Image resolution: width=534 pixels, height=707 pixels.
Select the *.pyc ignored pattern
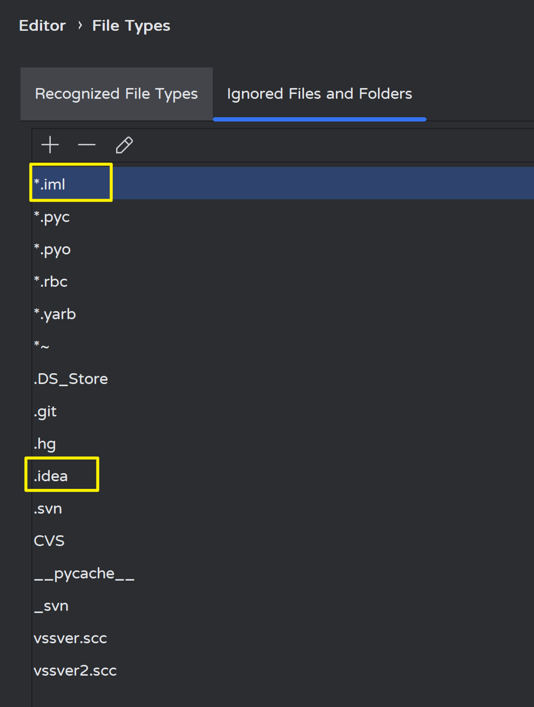click(52, 217)
